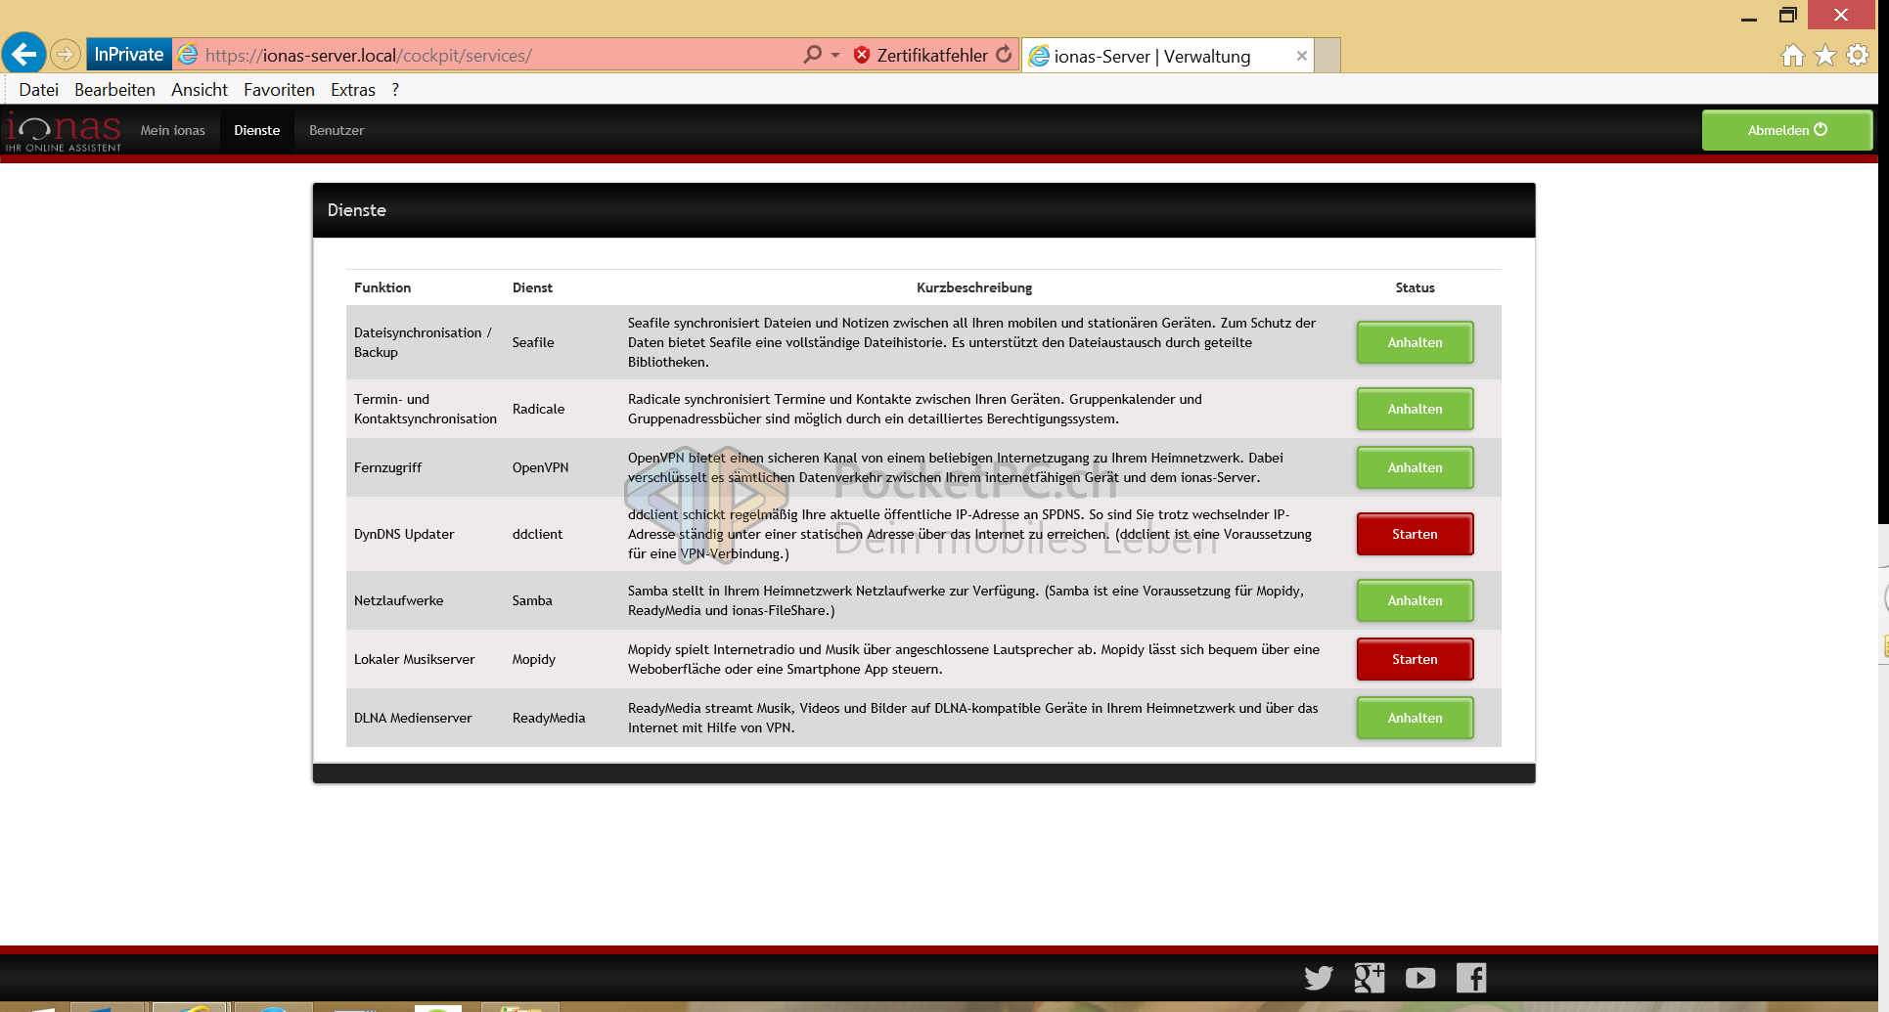Open the Twitter icon in the footer
This screenshot has height=1012, width=1889.
pos(1318,978)
